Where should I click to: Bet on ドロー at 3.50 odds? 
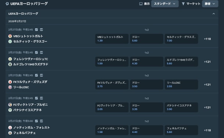147,84
